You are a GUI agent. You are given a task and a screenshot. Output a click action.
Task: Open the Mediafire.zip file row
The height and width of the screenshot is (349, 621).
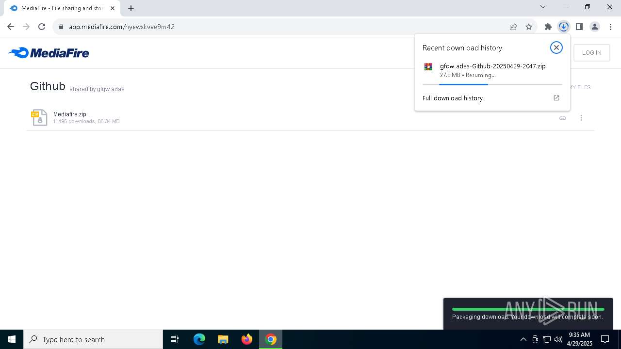[x=310, y=118]
